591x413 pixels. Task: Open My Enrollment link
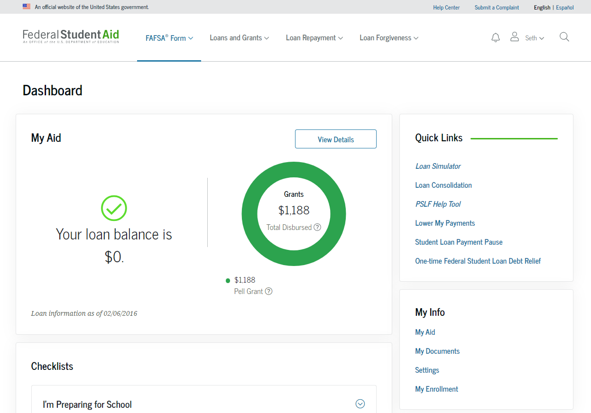coord(436,389)
